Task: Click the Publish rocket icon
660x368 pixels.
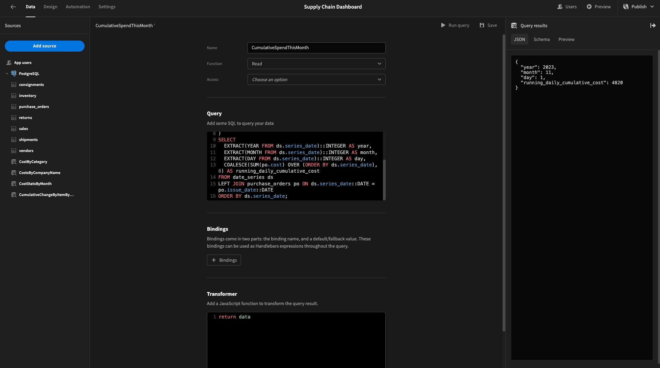Action: coord(626,7)
